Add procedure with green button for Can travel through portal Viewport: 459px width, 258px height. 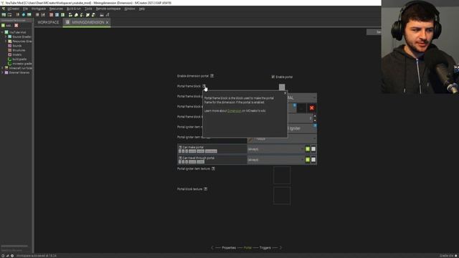tap(308, 160)
